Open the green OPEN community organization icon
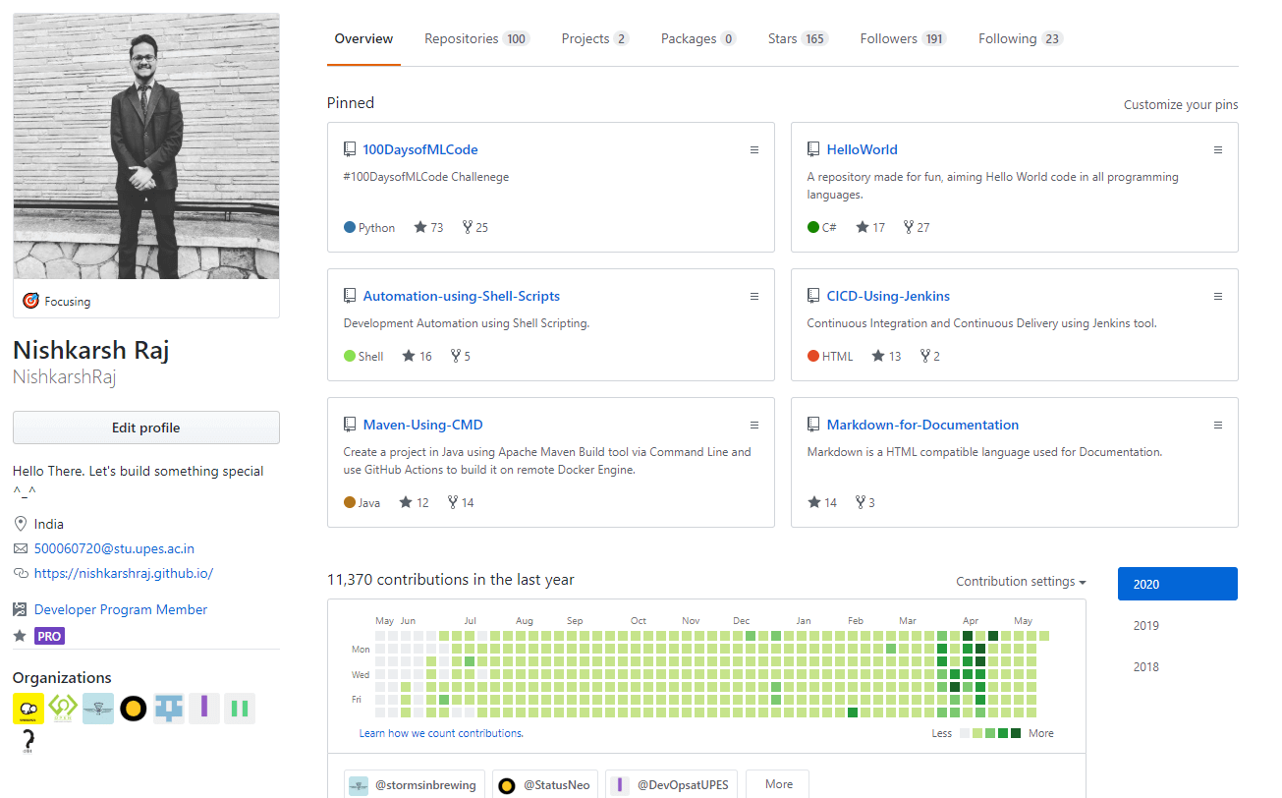The height and width of the screenshot is (798, 1282). [x=63, y=708]
